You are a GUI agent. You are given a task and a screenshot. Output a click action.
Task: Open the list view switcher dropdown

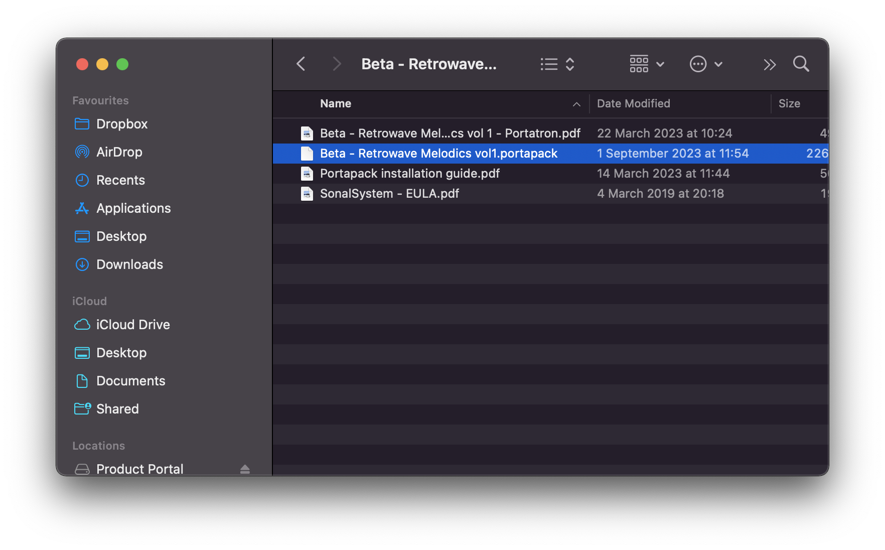click(557, 64)
